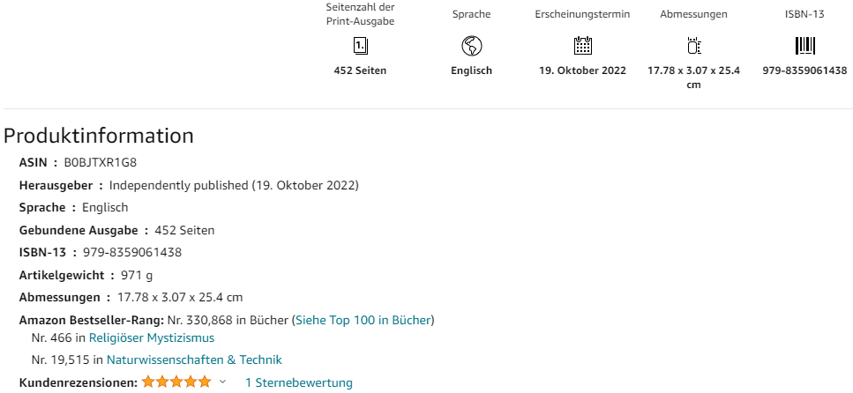
Task: Click the Artikelgewicht 971 g entry
Action: tap(86, 275)
